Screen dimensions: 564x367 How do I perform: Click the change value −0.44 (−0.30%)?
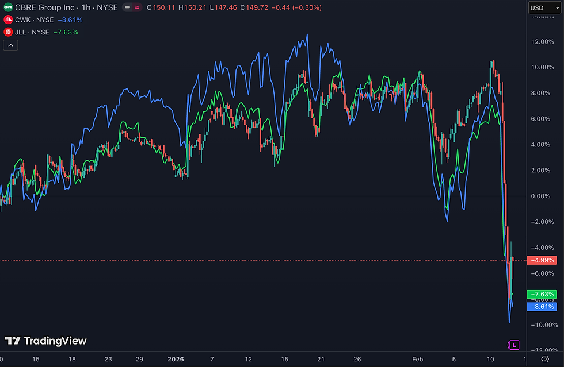pyautogui.click(x=296, y=7)
